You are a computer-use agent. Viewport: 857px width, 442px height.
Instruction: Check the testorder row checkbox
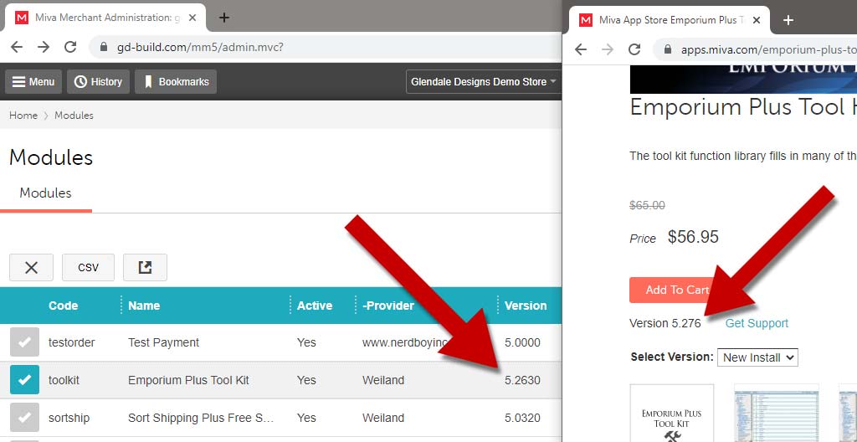(24, 342)
